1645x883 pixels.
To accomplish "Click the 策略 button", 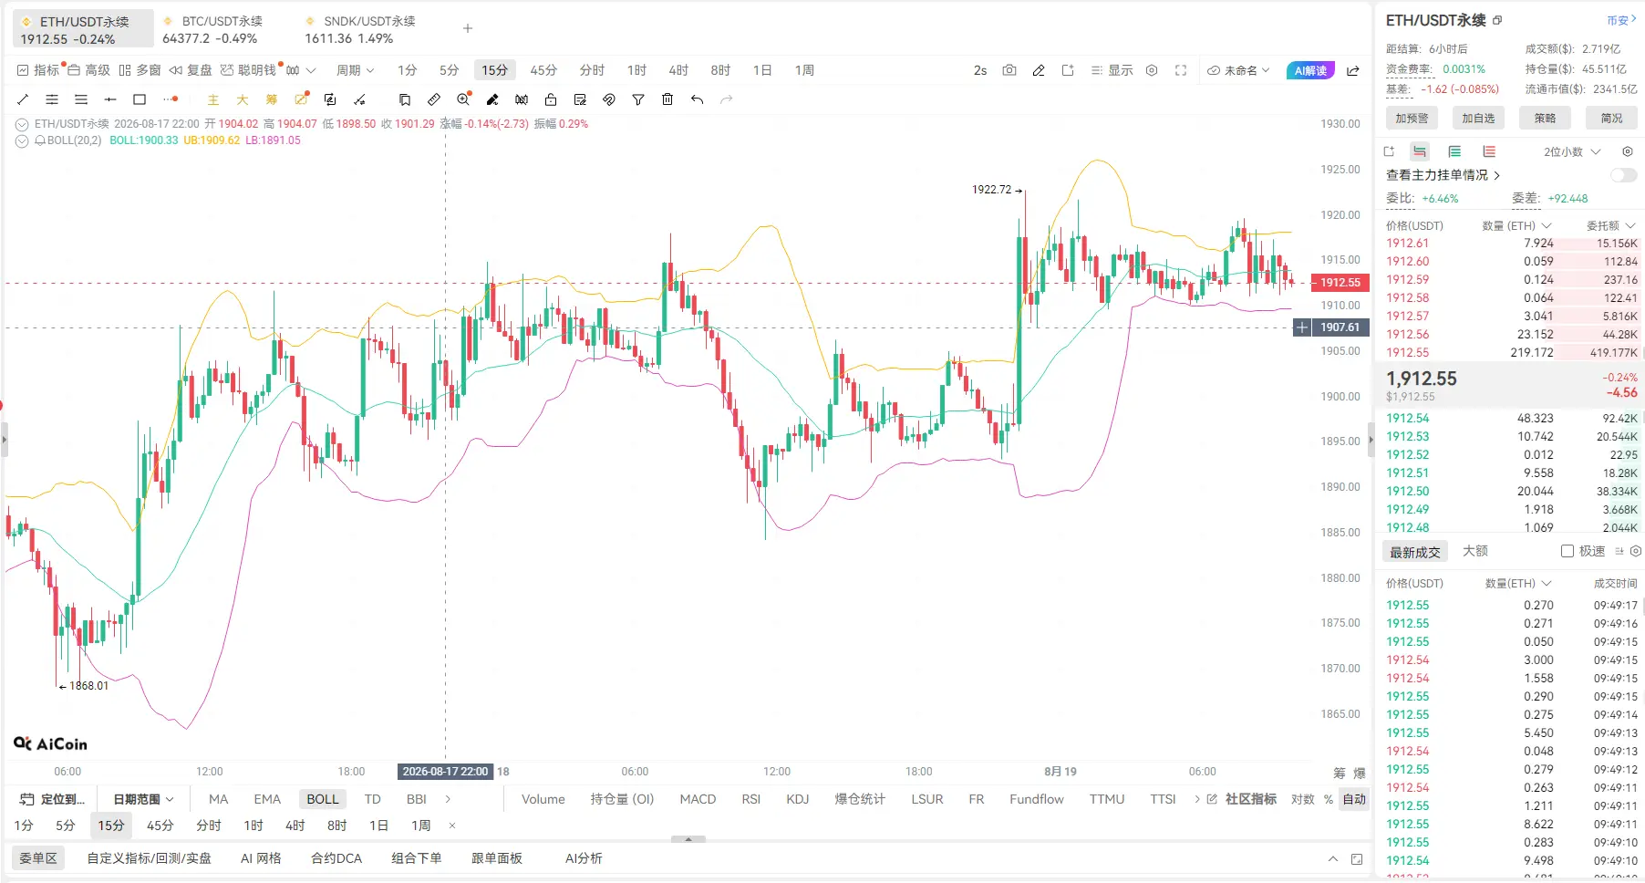I will click(x=1545, y=118).
